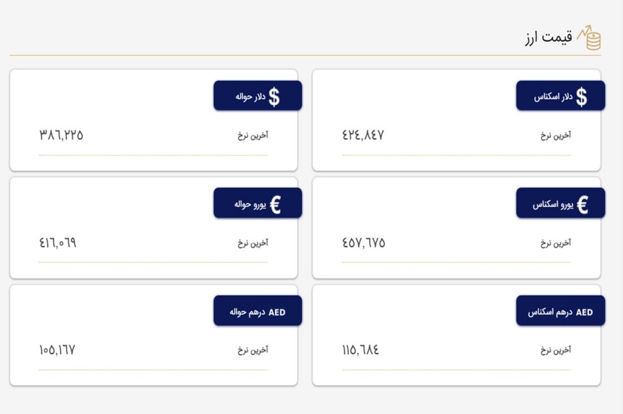
Task: Click the dollar sign on دلار حواله badge
Action: tap(274, 97)
